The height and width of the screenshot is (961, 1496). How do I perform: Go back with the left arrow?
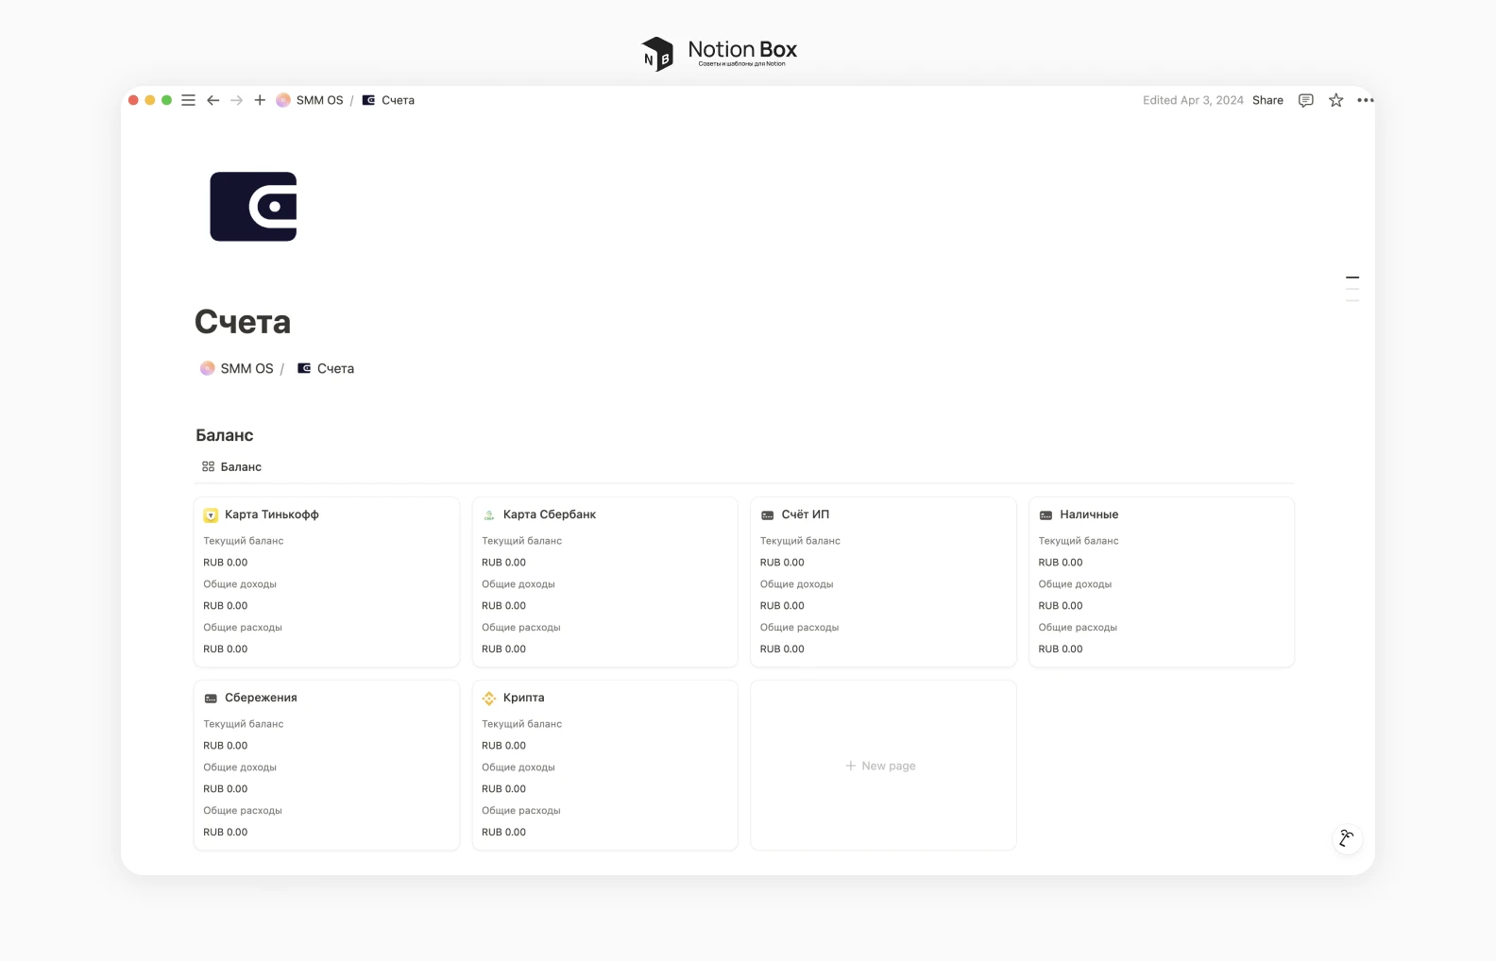pyautogui.click(x=213, y=100)
